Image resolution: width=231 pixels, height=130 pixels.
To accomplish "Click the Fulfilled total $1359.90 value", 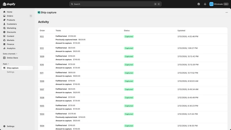I will [72, 36].
